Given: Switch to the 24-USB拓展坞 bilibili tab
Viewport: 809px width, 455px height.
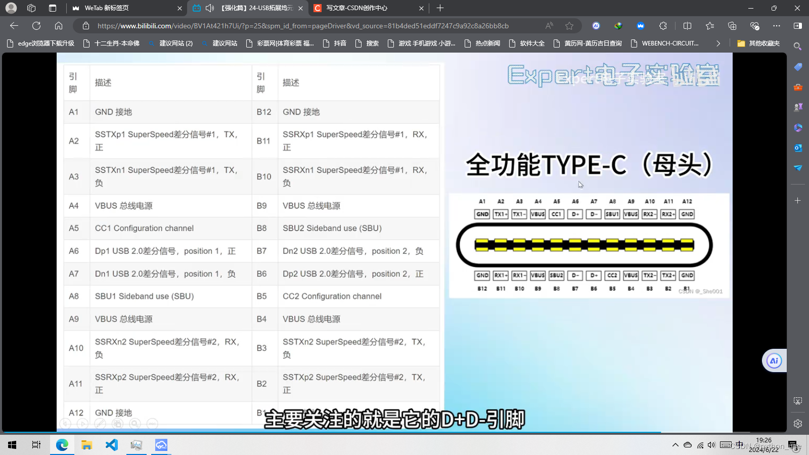Looking at the screenshot, I should (x=248, y=8).
